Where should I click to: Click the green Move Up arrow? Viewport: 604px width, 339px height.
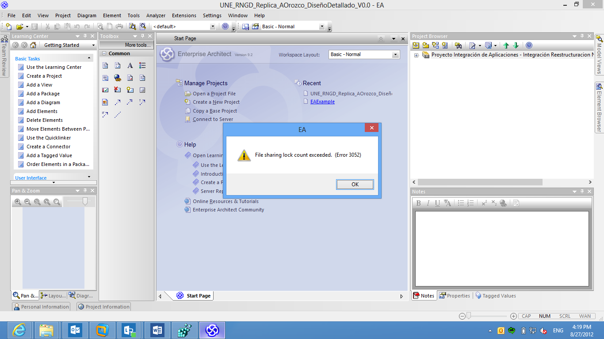(x=506, y=45)
